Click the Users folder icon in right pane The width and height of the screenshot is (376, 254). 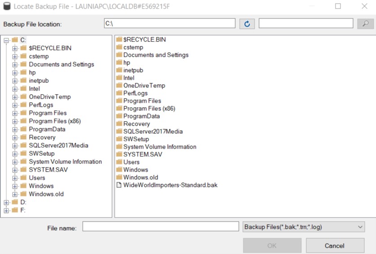tap(119, 162)
